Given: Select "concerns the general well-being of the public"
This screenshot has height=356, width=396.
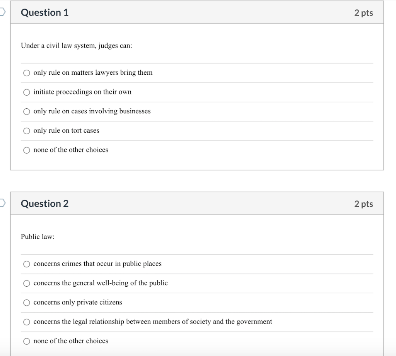Looking at the screenshot, I should pos(26,283).
